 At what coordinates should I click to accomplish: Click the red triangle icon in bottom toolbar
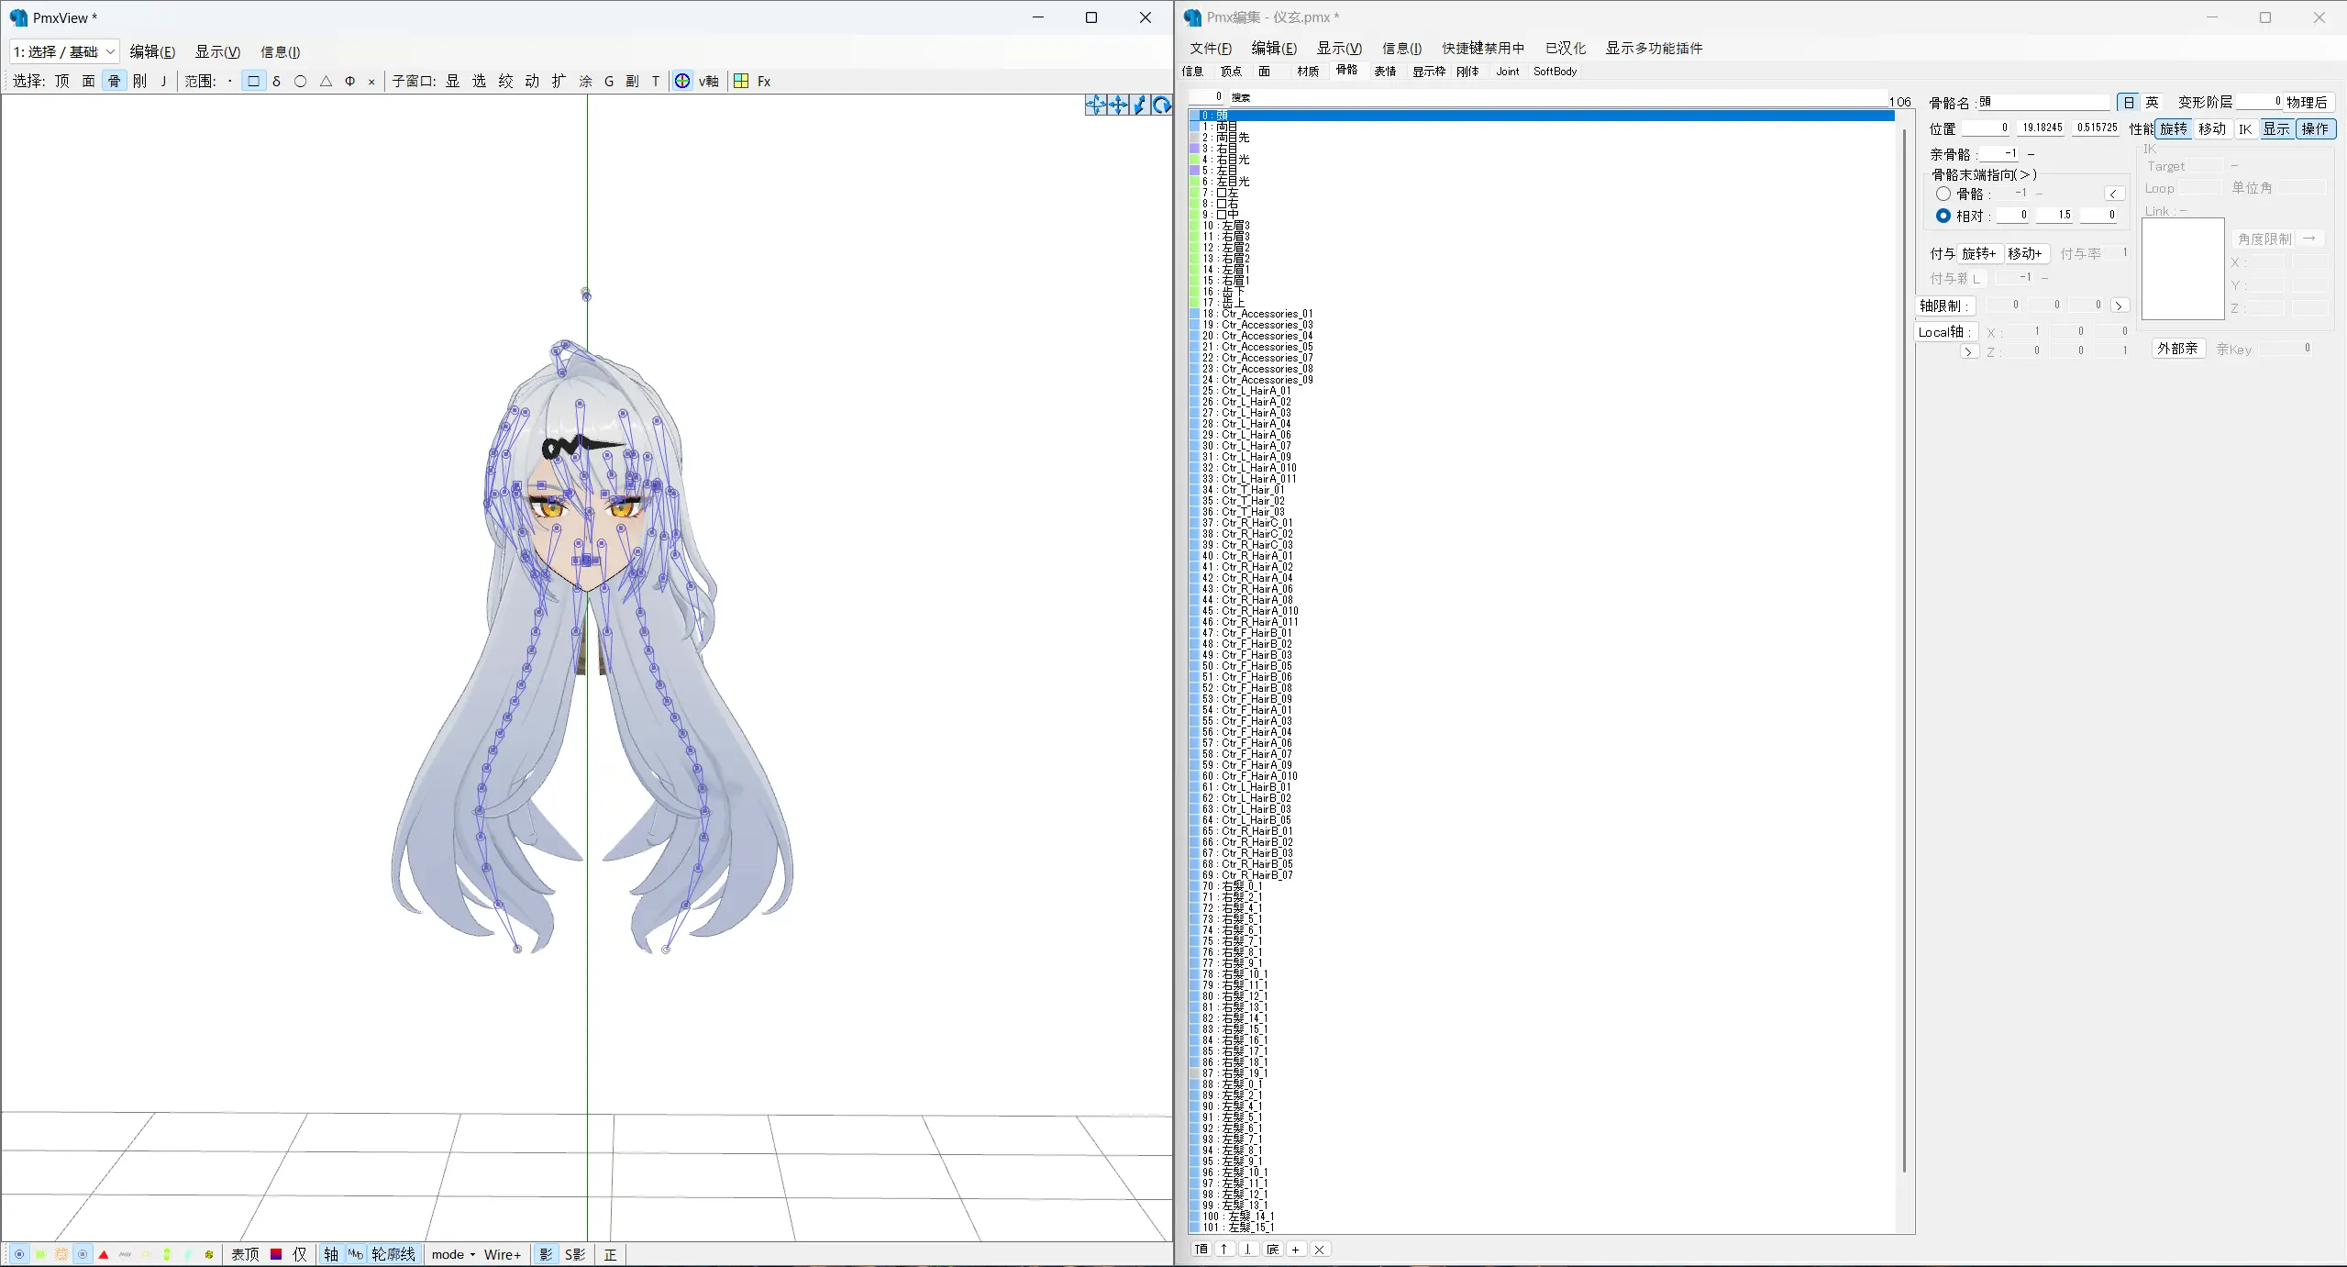pos(104,1254)
